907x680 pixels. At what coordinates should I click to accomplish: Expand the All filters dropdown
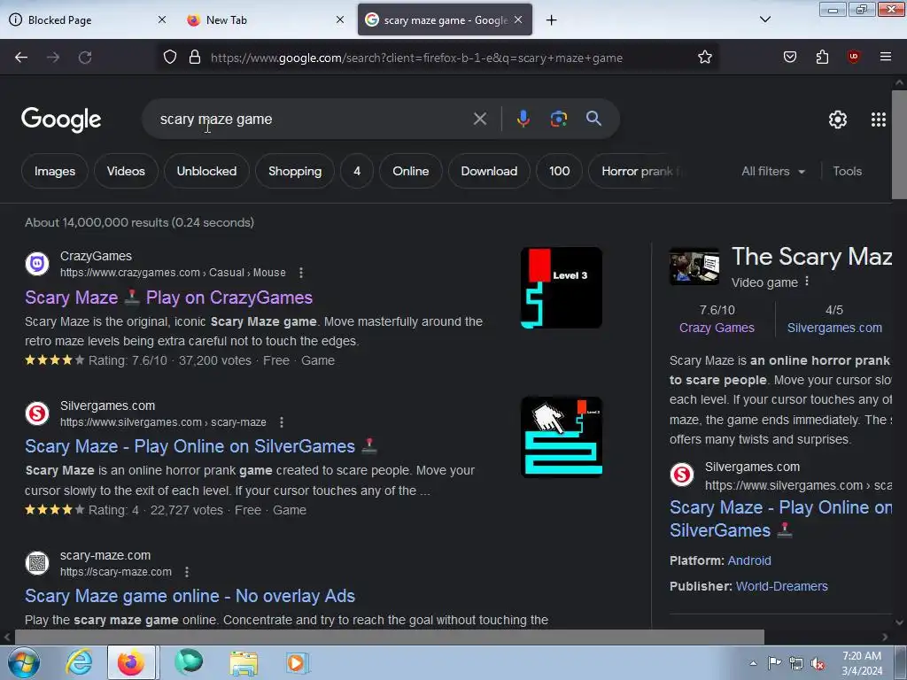(x=772, y=171)
